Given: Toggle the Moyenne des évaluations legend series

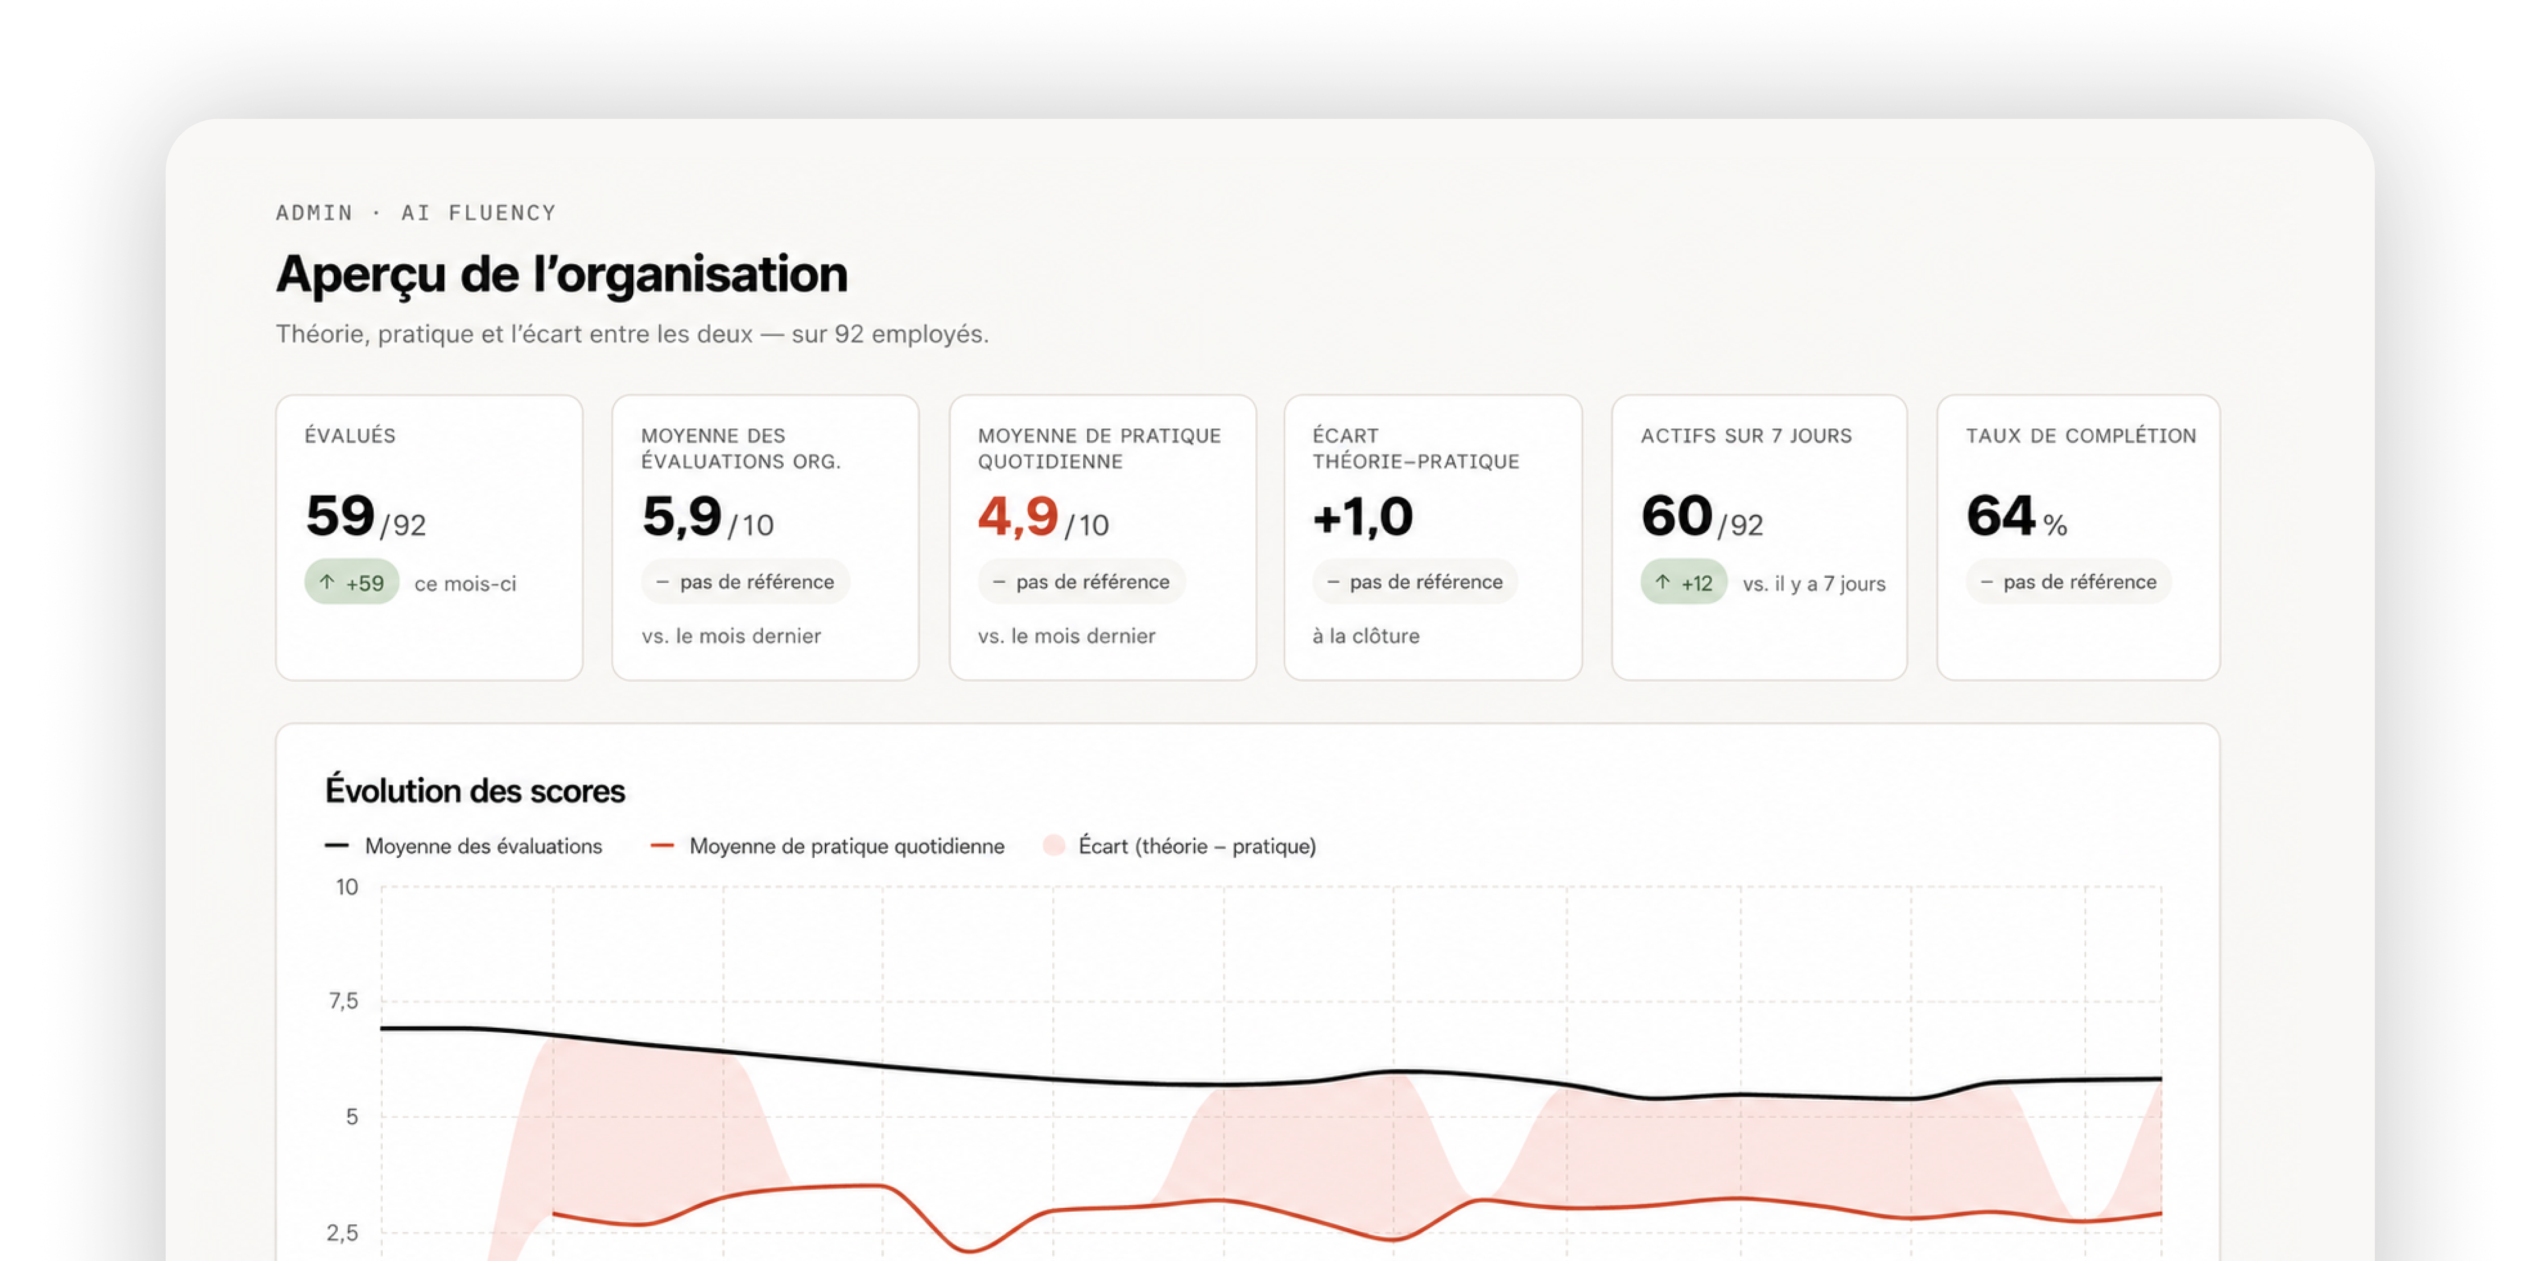Looking at the screenshot, I should coord(463,846).
